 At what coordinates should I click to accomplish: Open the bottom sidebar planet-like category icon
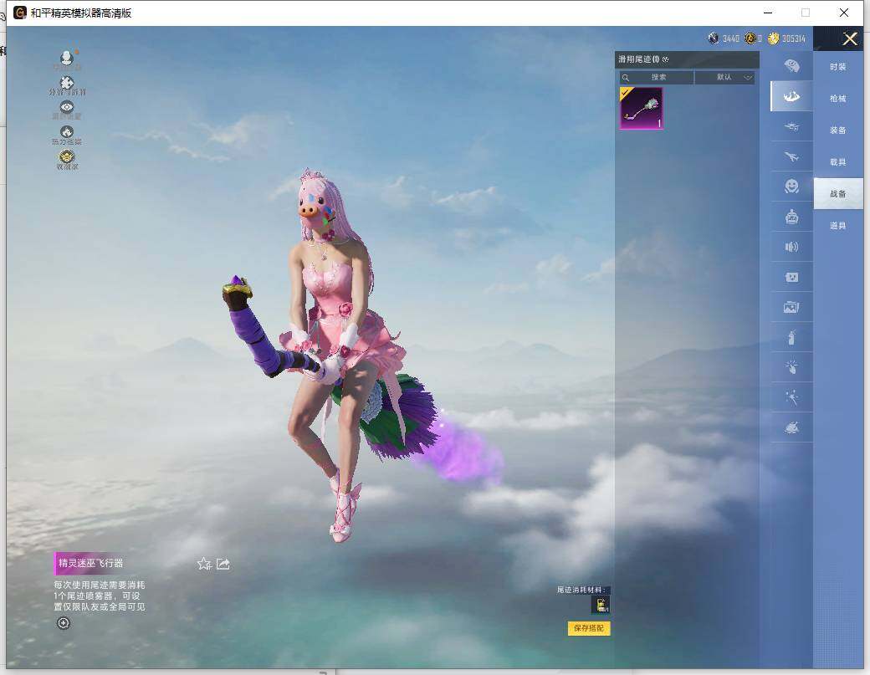point(791,427)
